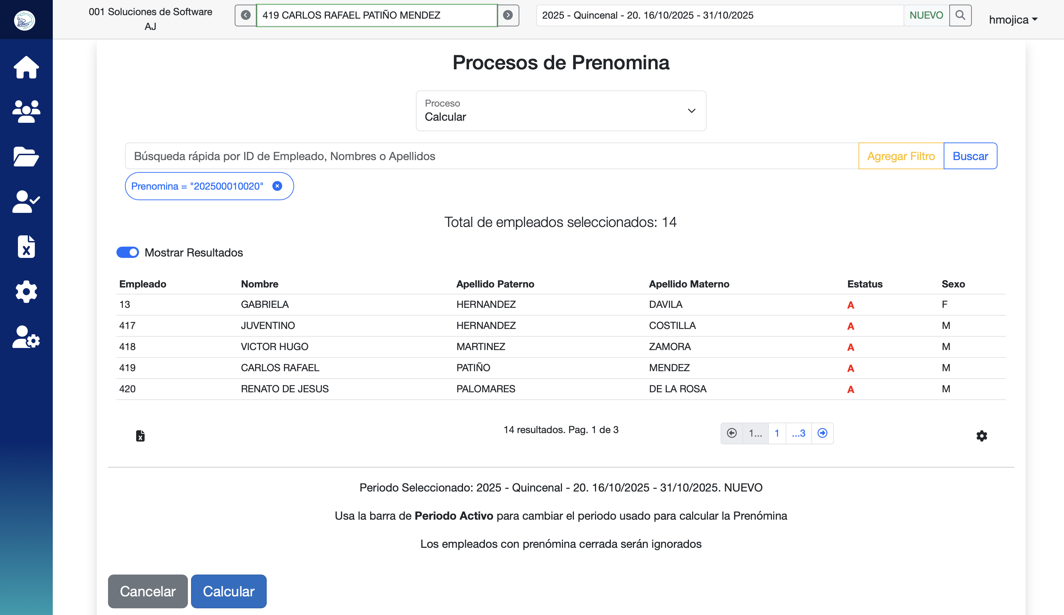Click the period search magnifier icon
Image resolution: width=1064 pixels, height=615 pixels.
[960, 15]
